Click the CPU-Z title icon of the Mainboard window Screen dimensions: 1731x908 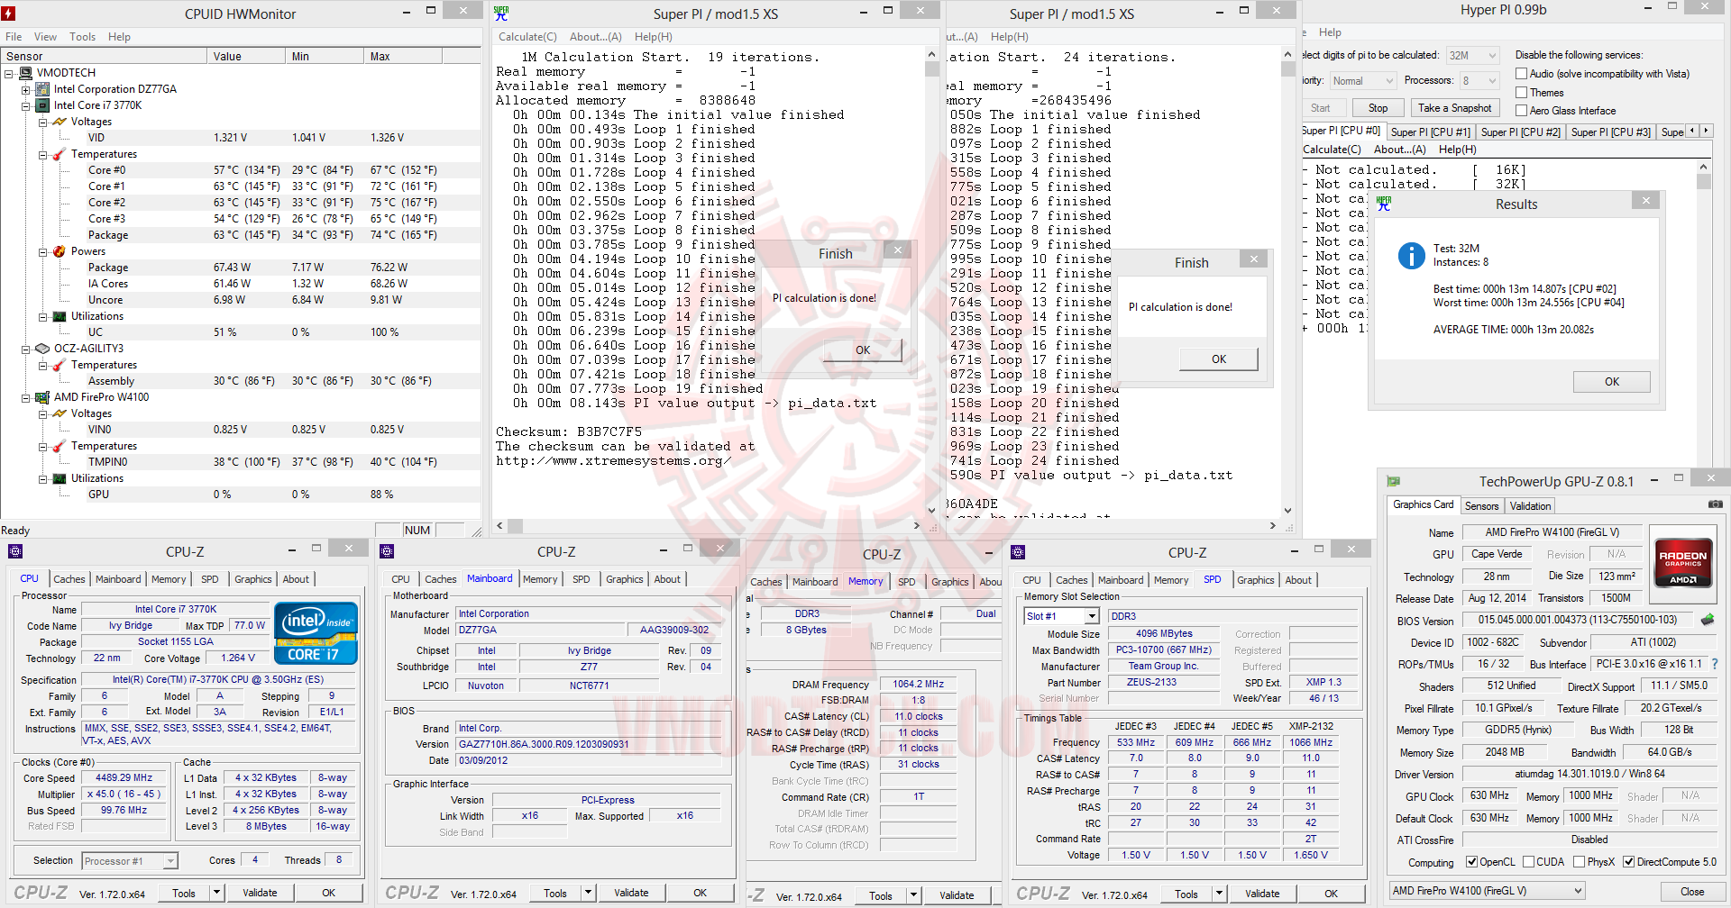tap(387, 551)
